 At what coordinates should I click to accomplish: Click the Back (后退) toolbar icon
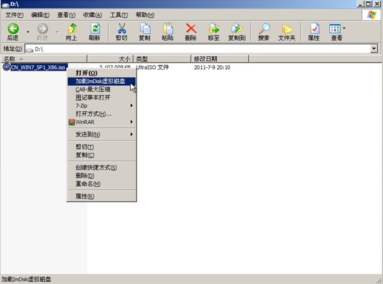click(13, 29)
